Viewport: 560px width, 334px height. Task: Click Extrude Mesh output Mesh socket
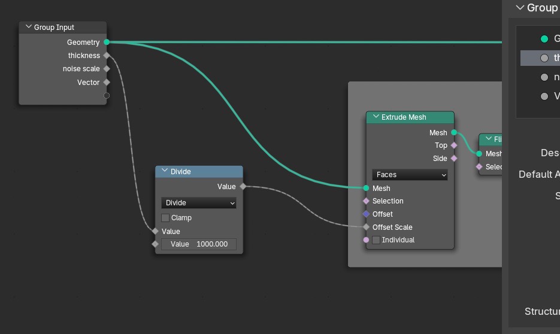(454, 132)
